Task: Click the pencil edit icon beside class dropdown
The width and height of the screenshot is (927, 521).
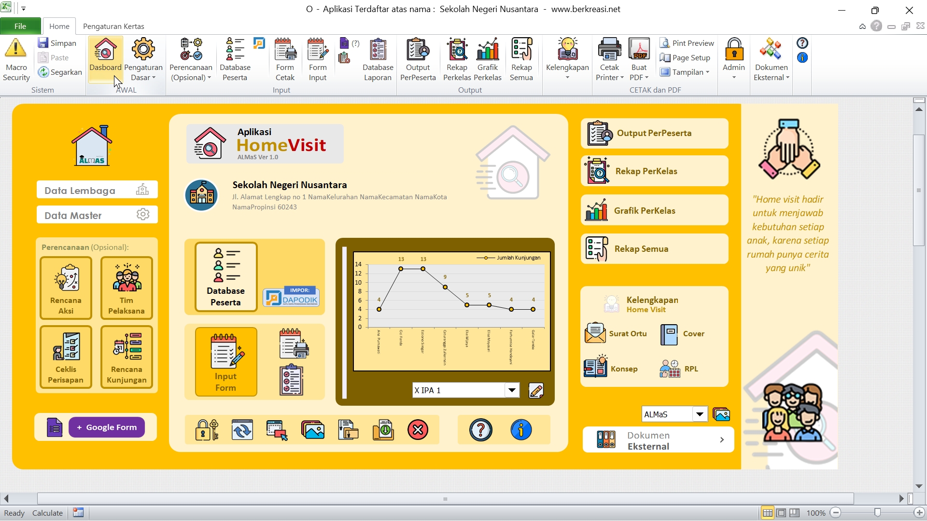Action: tap(536, 390)
